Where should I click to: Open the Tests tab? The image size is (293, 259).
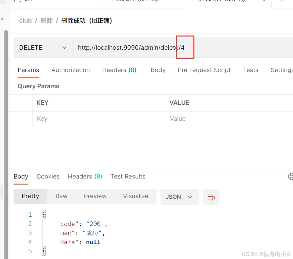tap(251, 70)
